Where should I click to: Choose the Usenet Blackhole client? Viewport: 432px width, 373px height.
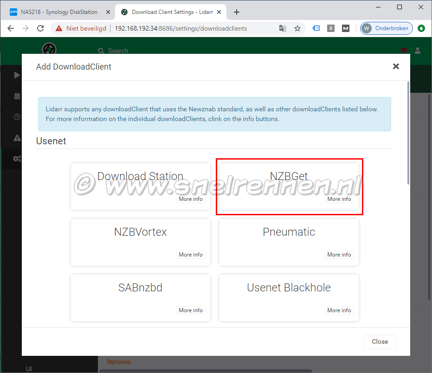289,298
